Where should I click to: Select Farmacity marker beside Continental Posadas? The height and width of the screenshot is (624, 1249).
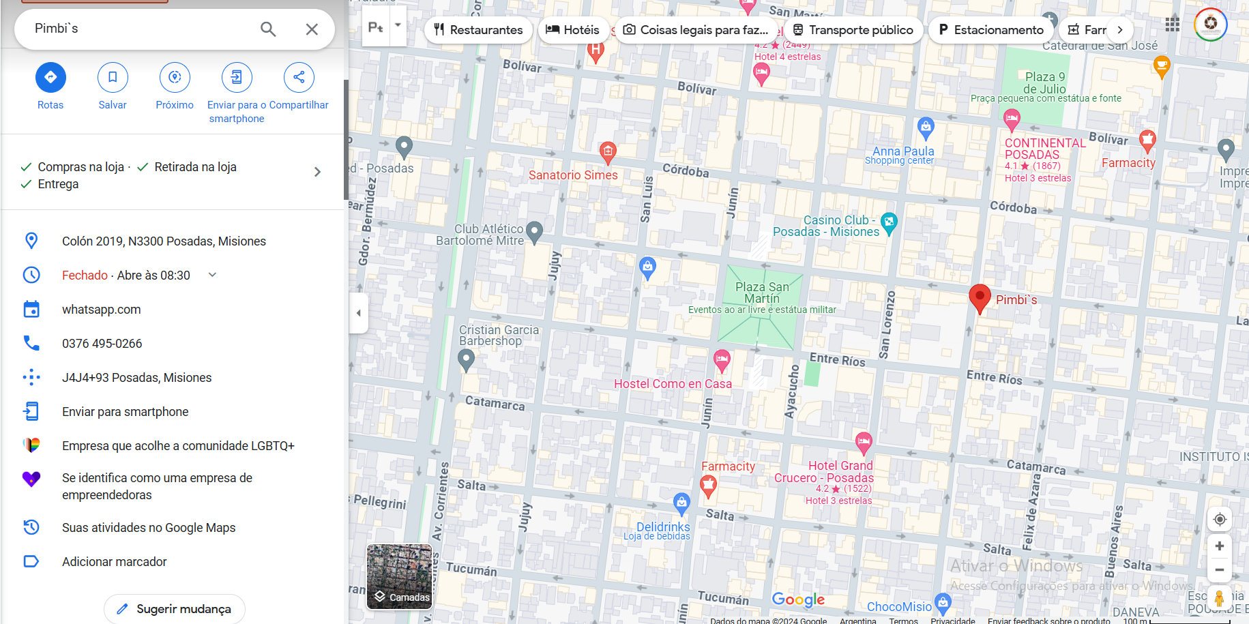1148,141
